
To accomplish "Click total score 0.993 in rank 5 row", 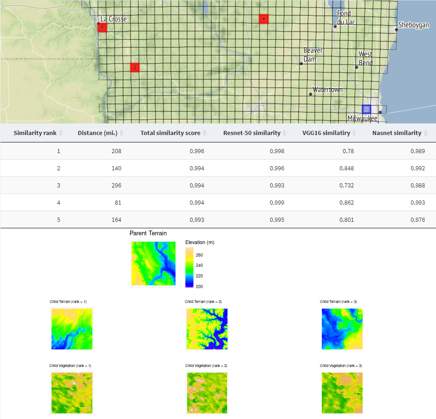I will pyautogui.click(x=197, y=220).
